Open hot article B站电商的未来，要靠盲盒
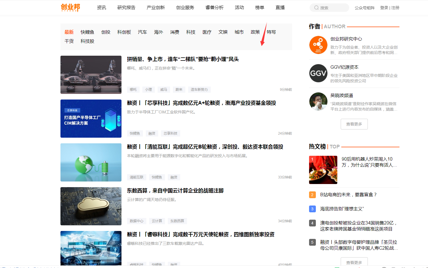Screen dimensions: 428x268 [x=348, y=195]
